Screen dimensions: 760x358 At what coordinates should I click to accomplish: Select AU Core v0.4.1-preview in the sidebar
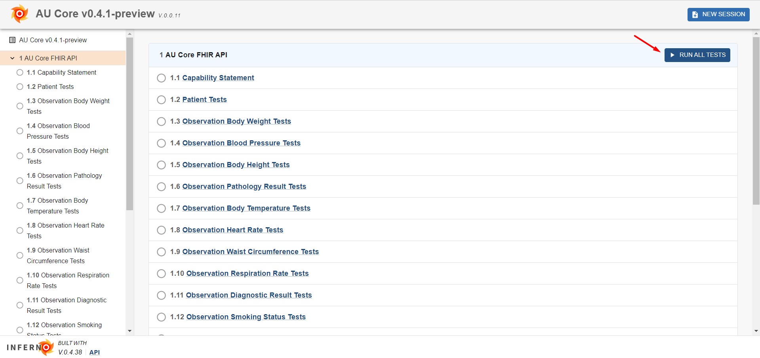click(x=53, y=40)
